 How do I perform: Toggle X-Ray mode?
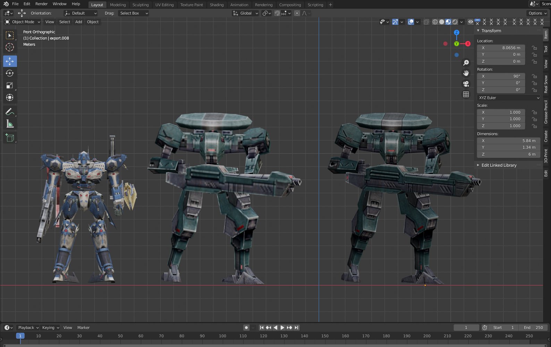click(x=426, y=22)
